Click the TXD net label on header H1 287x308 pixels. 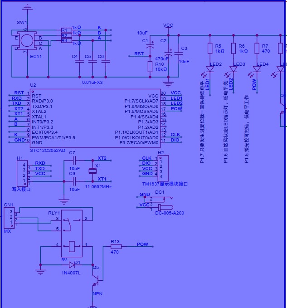(x=40, y=169)
